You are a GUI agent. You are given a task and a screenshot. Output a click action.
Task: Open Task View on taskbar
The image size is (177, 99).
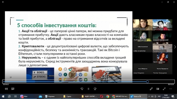15,97
